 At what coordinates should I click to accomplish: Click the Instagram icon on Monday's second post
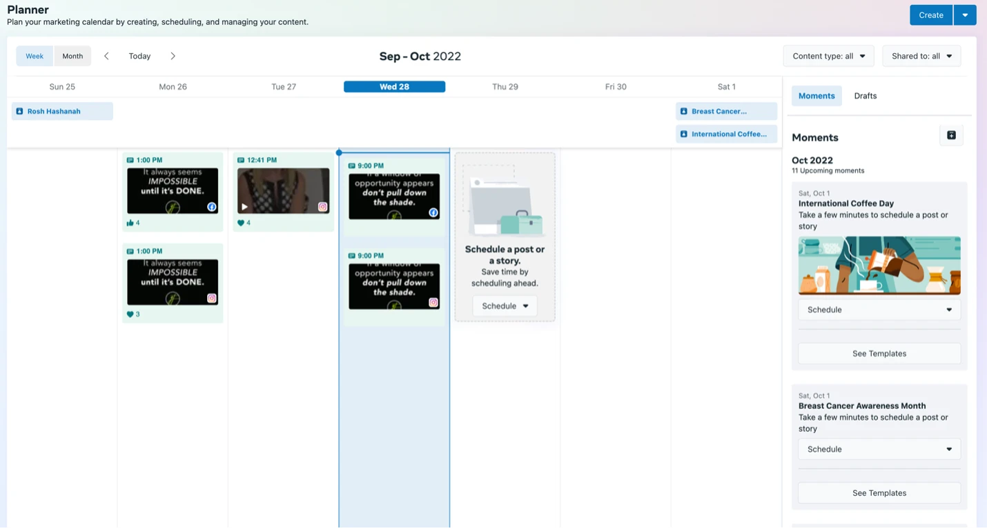(x=212, y=299)
